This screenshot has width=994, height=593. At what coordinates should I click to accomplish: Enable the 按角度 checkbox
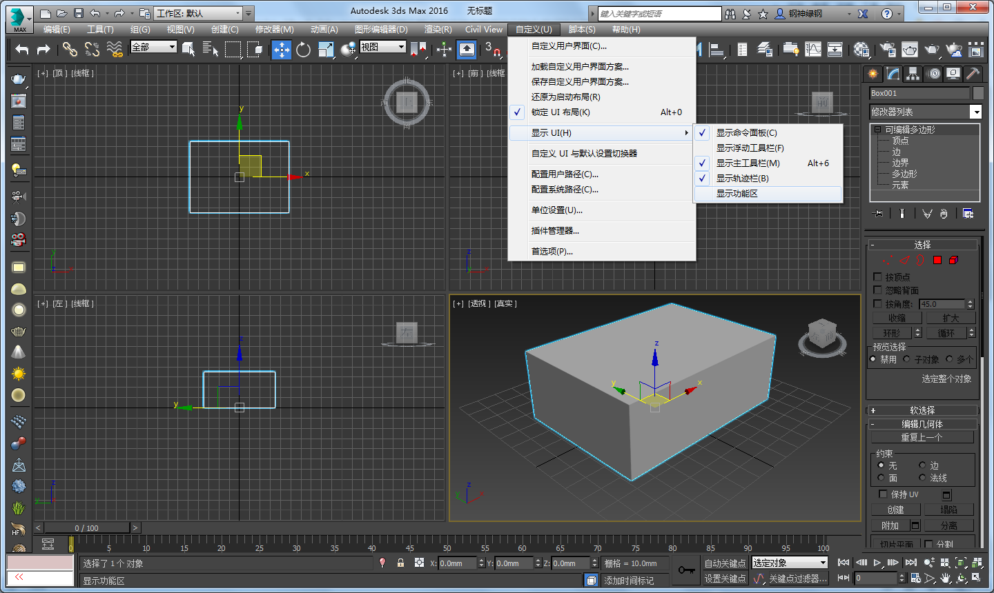point(878,303)
